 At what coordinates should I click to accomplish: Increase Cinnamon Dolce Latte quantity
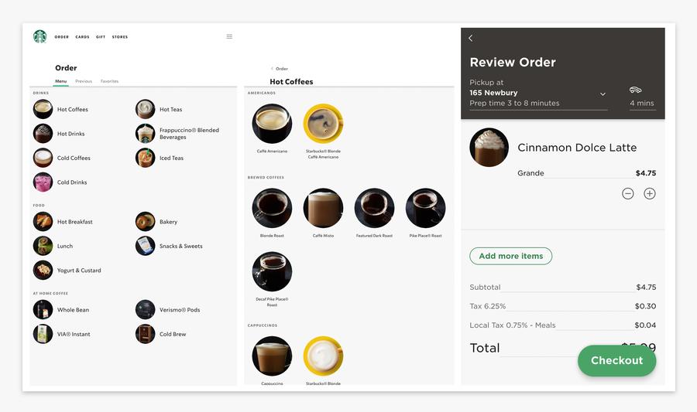pos(650,193)
